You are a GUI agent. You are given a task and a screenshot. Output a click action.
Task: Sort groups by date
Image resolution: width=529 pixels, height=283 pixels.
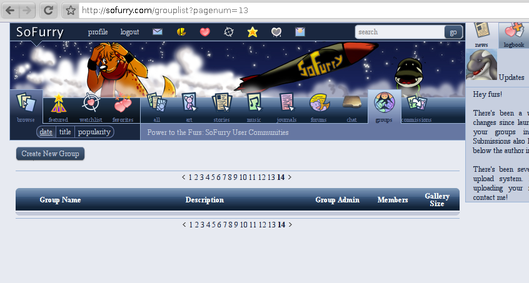pyautogui.click(x=46, y=132)
